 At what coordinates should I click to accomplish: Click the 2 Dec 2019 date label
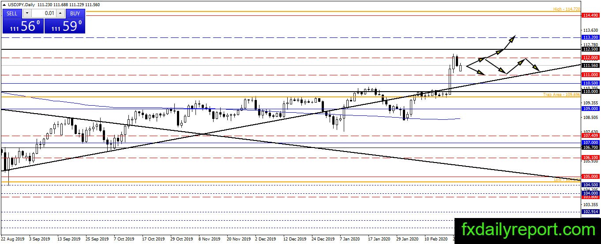[266, 240]
